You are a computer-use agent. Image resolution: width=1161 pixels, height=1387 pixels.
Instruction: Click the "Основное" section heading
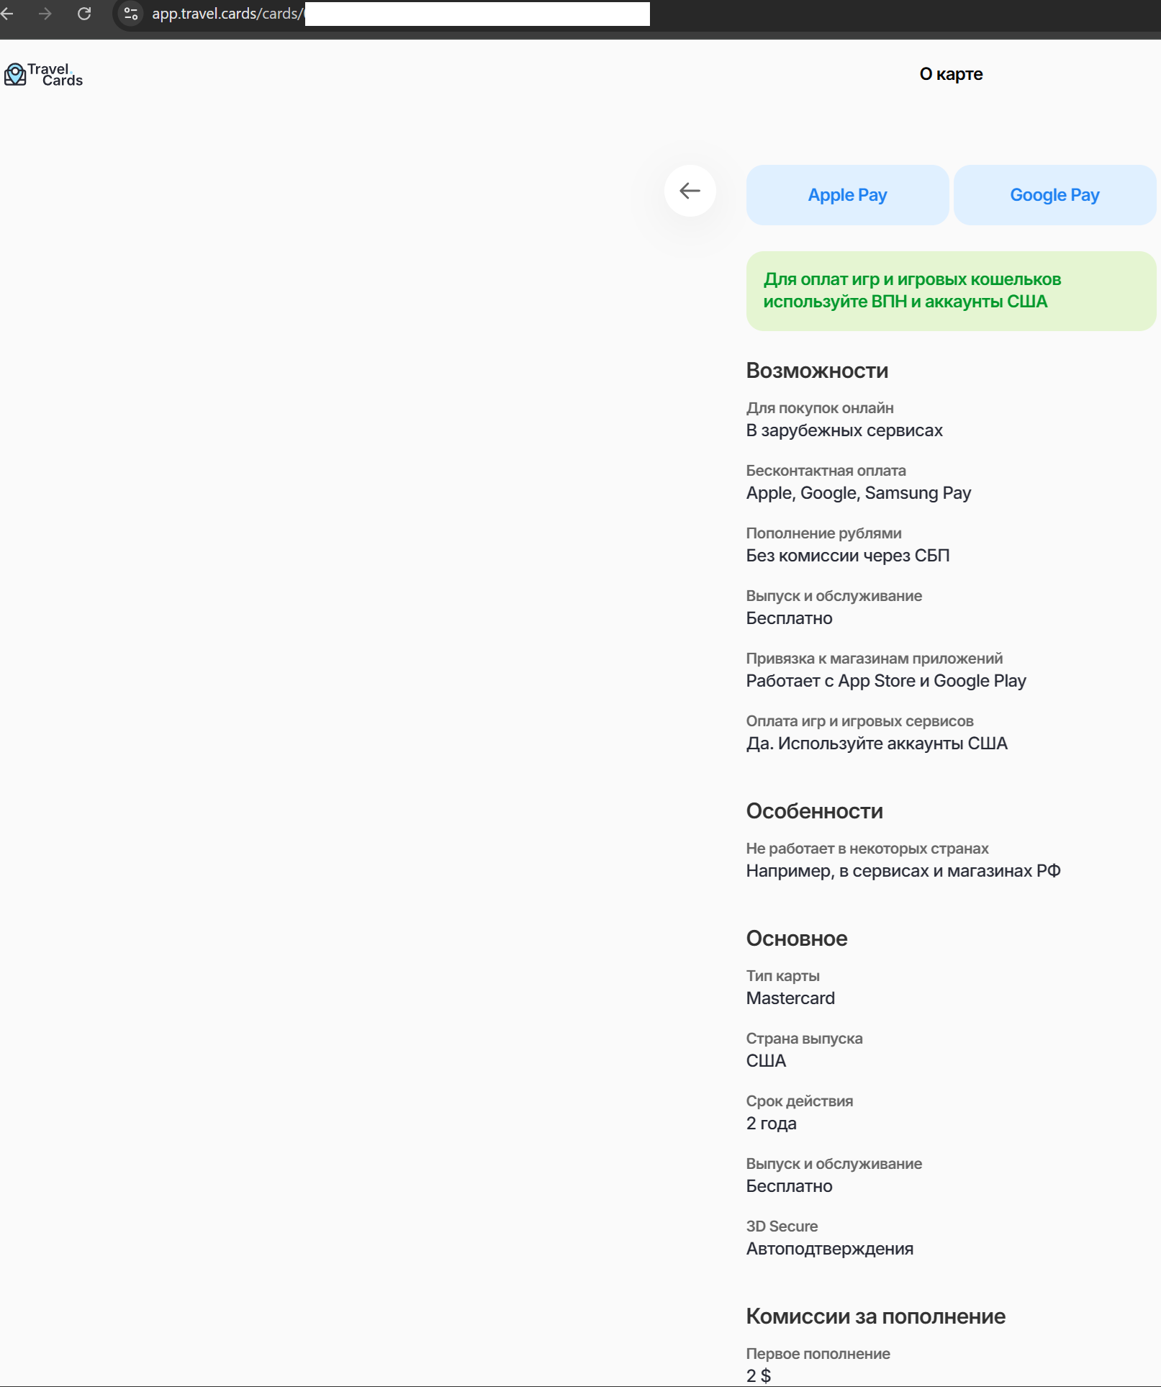coord(796,939)
